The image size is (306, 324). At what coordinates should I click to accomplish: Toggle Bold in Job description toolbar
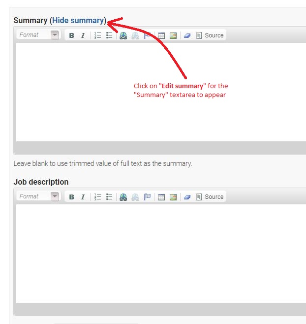pyautogui.click(x=71, y=197)
